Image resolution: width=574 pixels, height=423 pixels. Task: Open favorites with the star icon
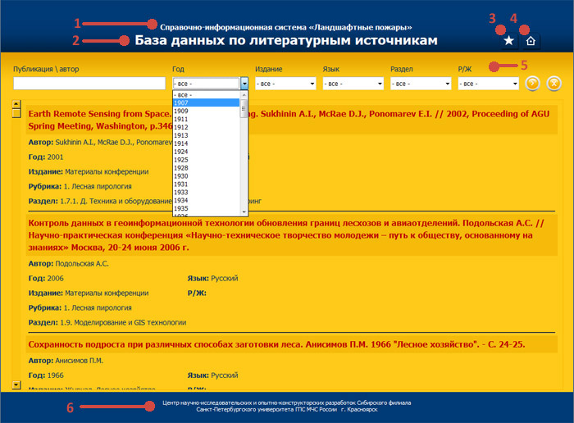509,41
